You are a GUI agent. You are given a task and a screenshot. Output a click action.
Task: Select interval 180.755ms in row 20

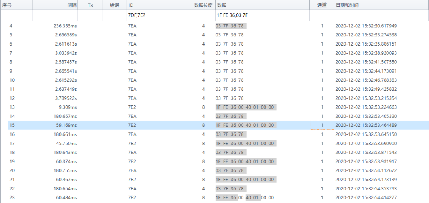point(66,170)
